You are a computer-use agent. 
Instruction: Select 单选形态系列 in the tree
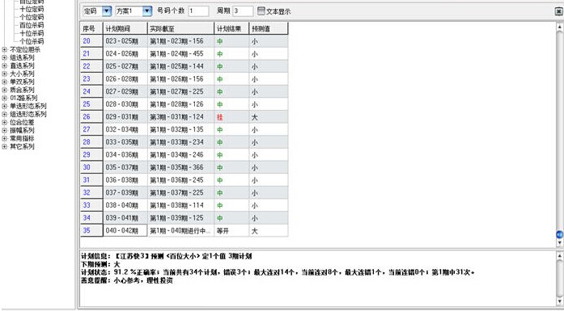point(28,106)
